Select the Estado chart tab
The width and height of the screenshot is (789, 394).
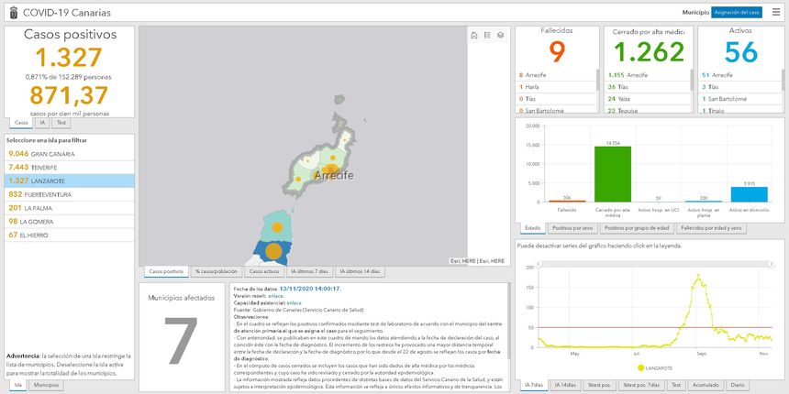[532, 228]
